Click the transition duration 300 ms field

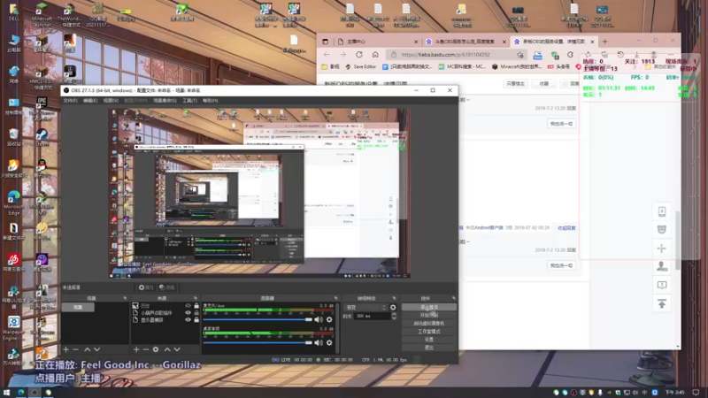coord(373,316)
